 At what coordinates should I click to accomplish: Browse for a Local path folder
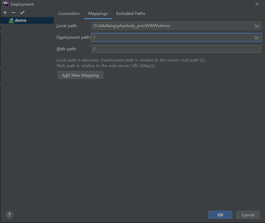[x=257, y=26]
